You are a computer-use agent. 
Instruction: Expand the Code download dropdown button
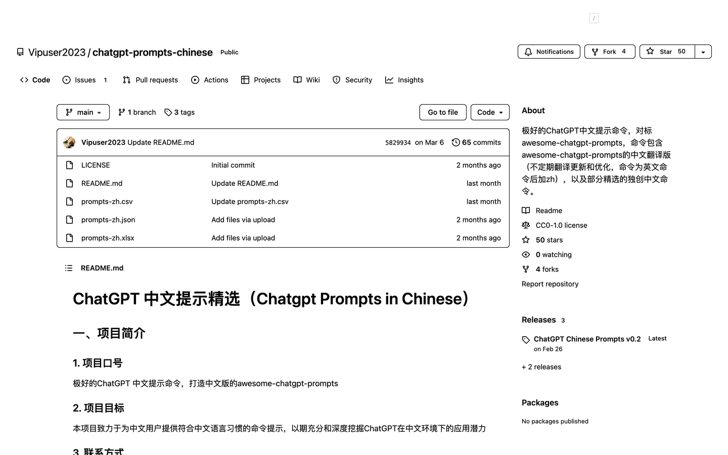(490, 112)
